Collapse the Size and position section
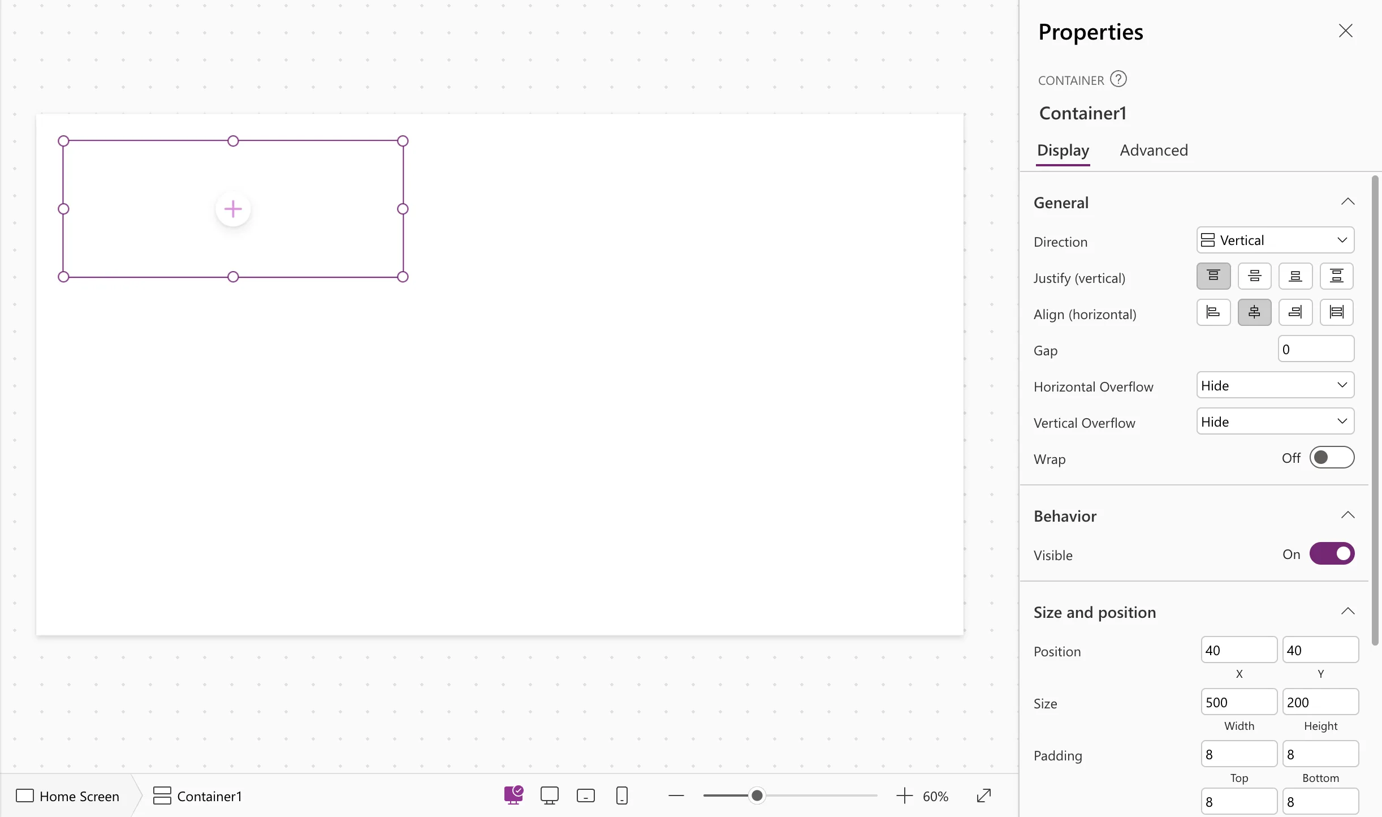Screen dimensions: 1382x817 tap(1348, 612)
